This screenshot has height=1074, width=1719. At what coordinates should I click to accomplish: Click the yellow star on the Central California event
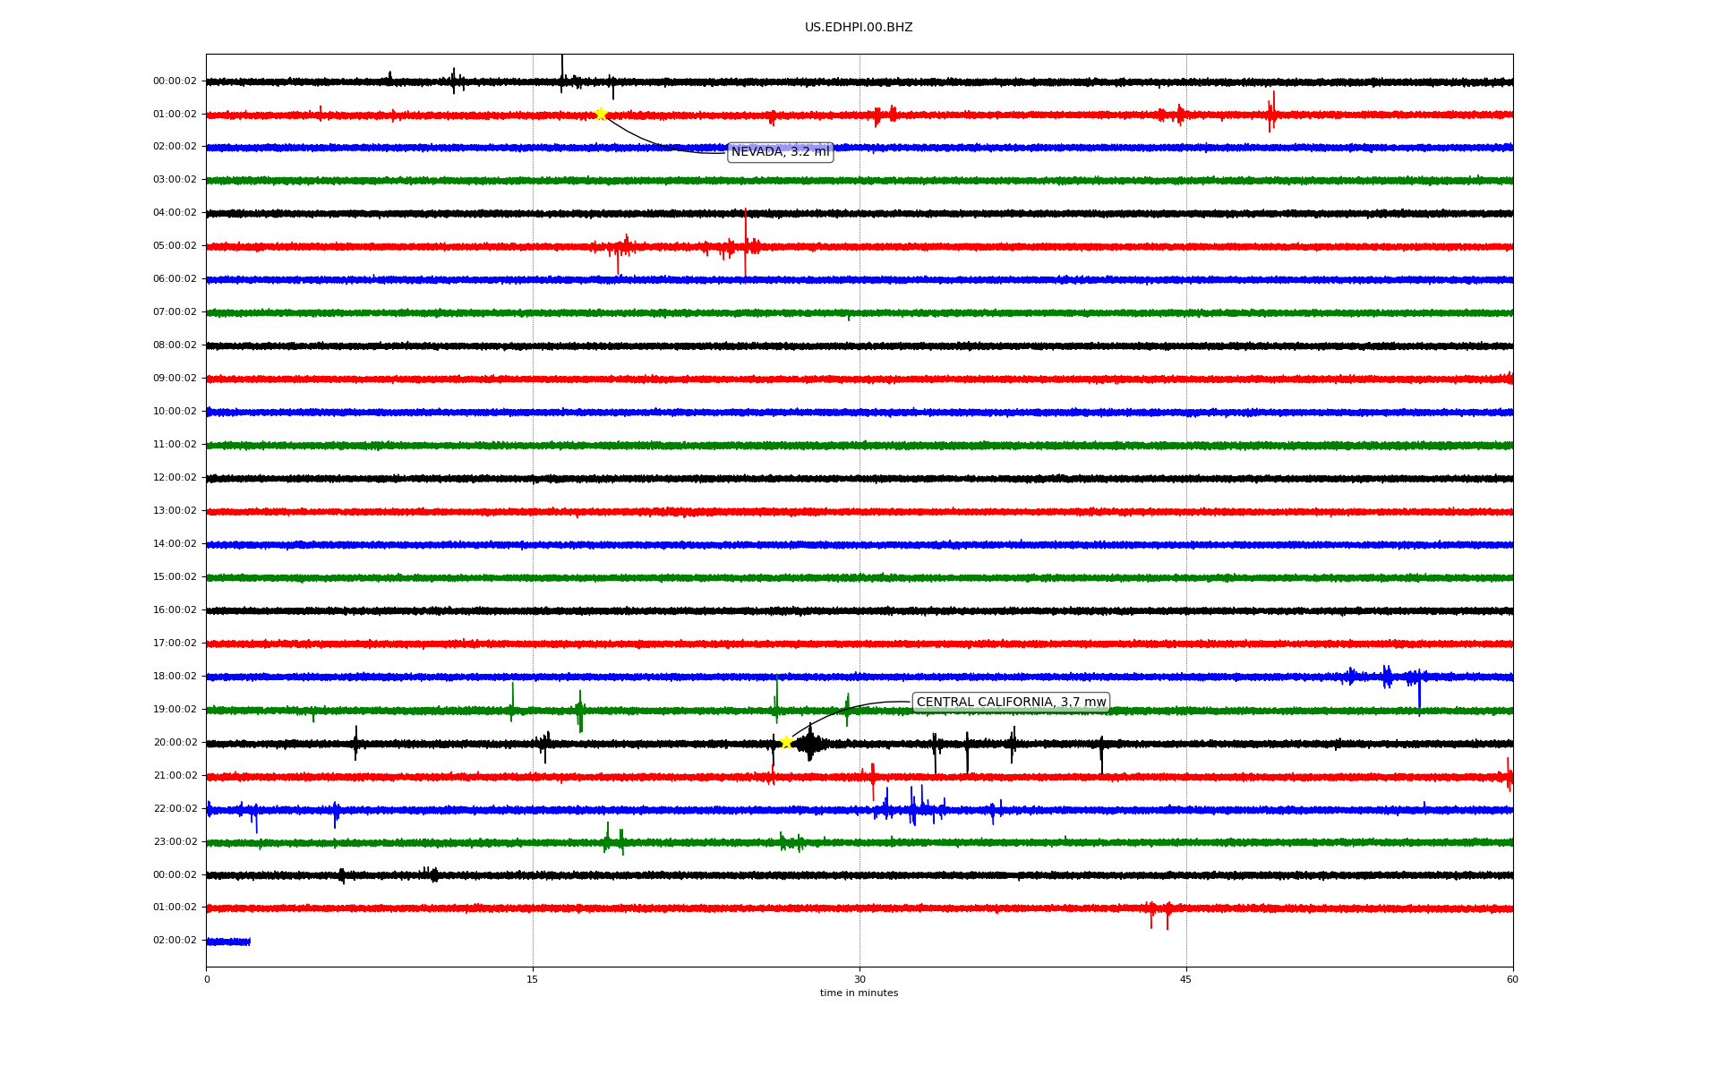[x=786, y=742]
